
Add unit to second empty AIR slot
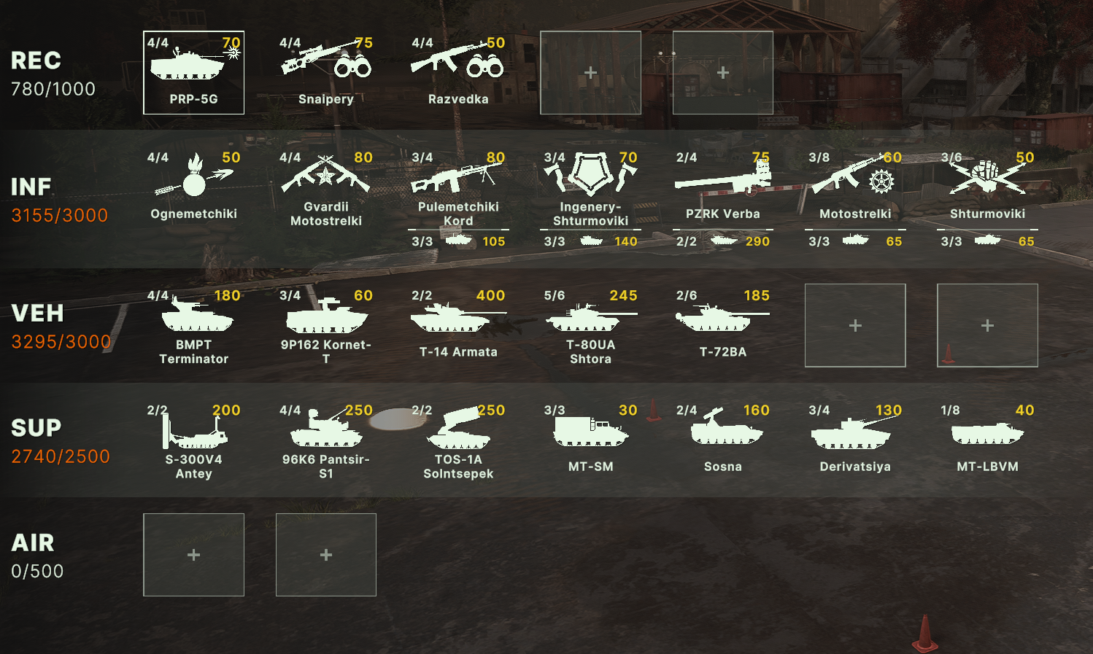(x=326, y=555)
